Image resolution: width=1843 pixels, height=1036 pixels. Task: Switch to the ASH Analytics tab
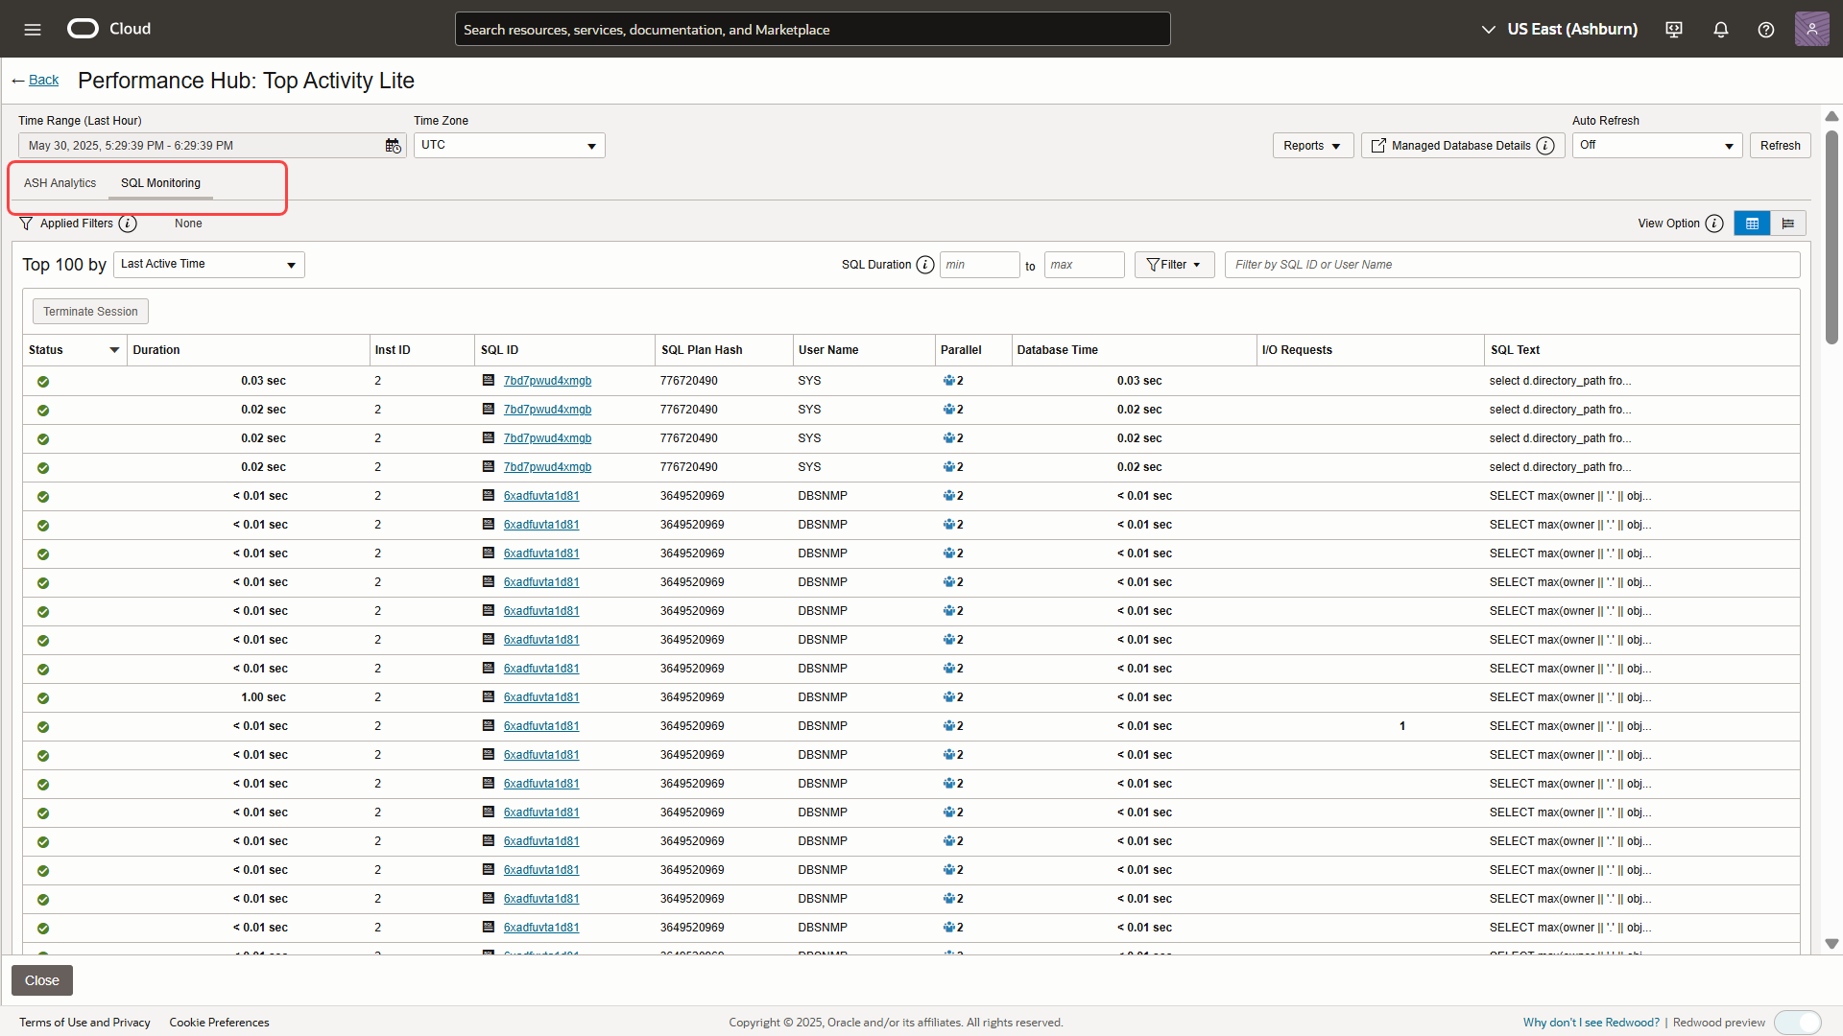[x=60, y=183]
